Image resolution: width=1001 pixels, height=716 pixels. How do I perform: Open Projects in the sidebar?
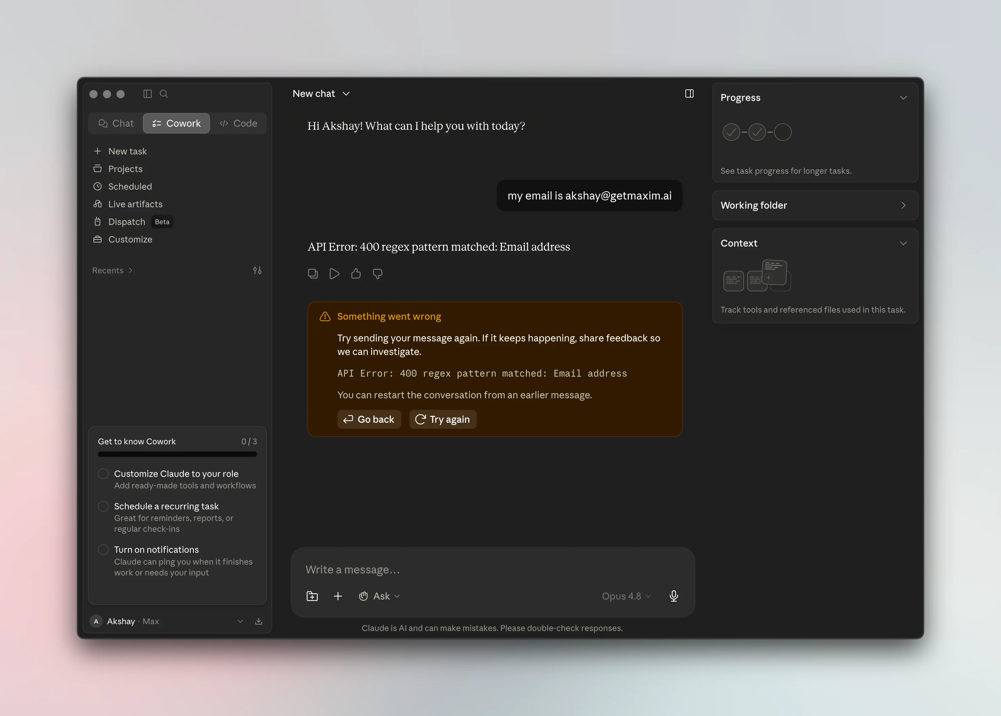pyautogui.click(x=118, y=169)
